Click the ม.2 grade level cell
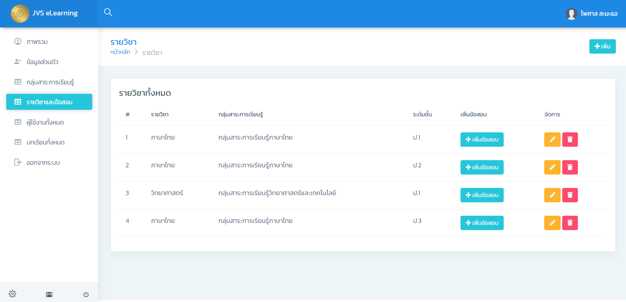Viewport: 626px width, 302px height. 417,165
